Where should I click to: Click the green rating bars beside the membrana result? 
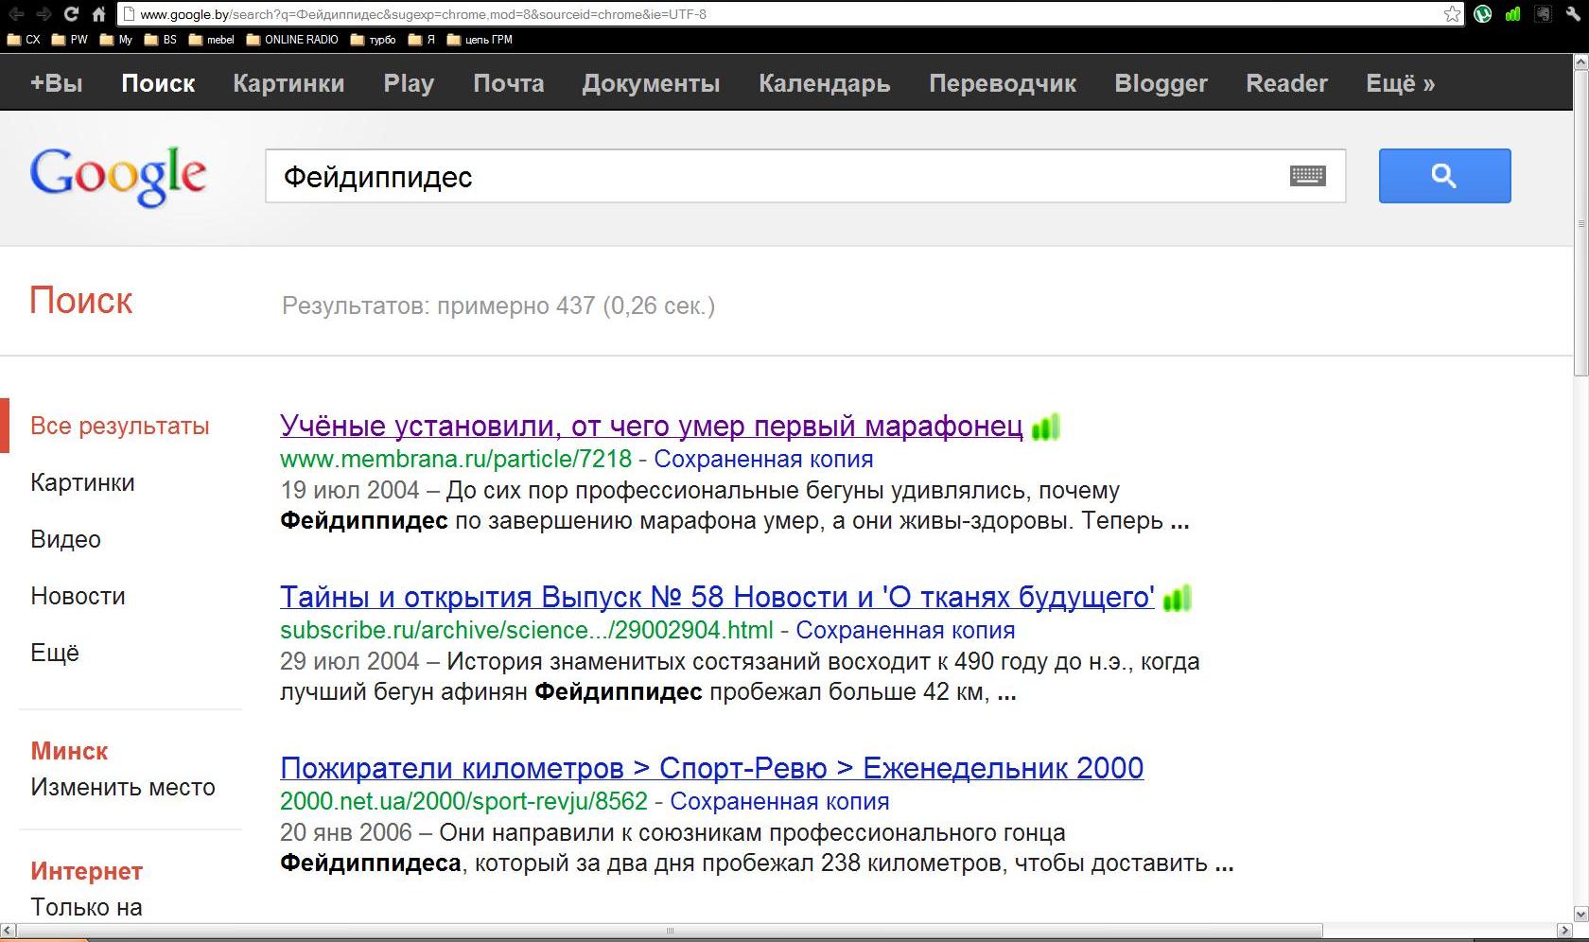point(1045,427)
